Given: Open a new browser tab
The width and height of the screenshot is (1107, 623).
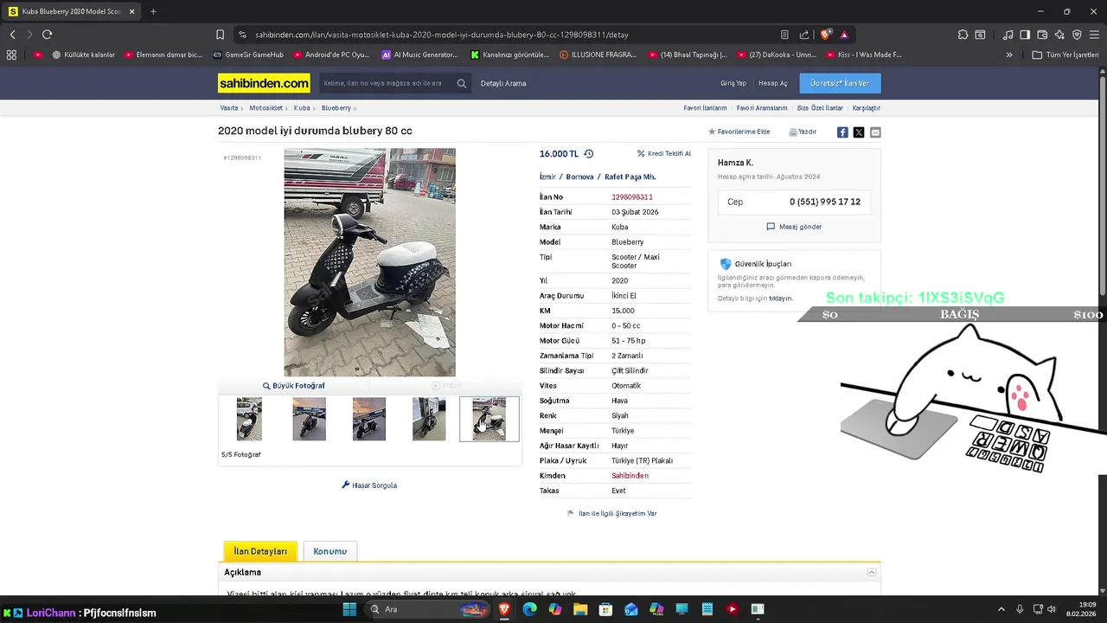Looking at the screenshot, I should pyautogui.click(x=153, y=11).
